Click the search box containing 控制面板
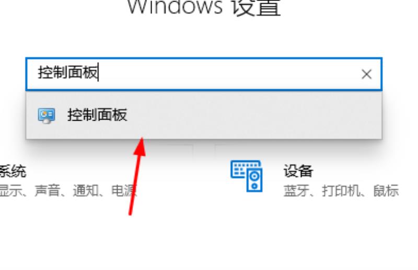 click(204, 74)
